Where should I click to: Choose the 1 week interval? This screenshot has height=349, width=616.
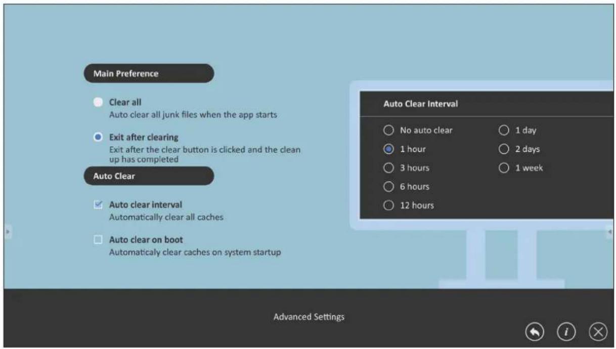pos(504,168)
